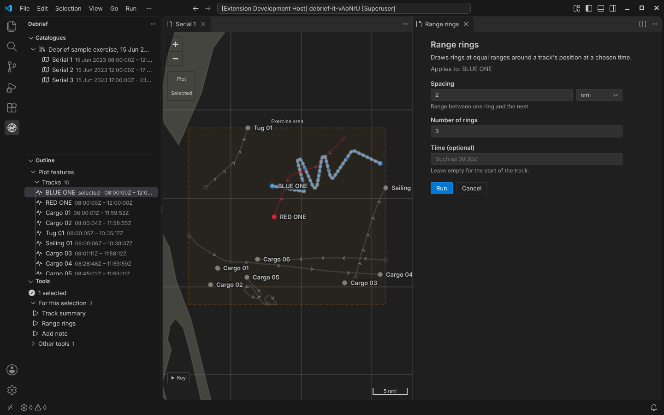The width and height of the screenshot is (664, 415).
Task: Split the Range rings editor to the right
Action: tap(643, 24)
